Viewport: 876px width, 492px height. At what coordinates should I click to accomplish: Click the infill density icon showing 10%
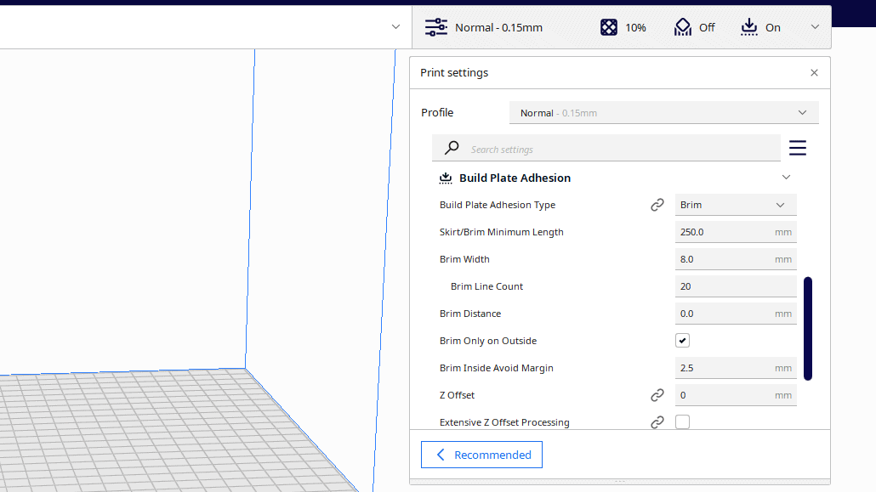(609, 26)
